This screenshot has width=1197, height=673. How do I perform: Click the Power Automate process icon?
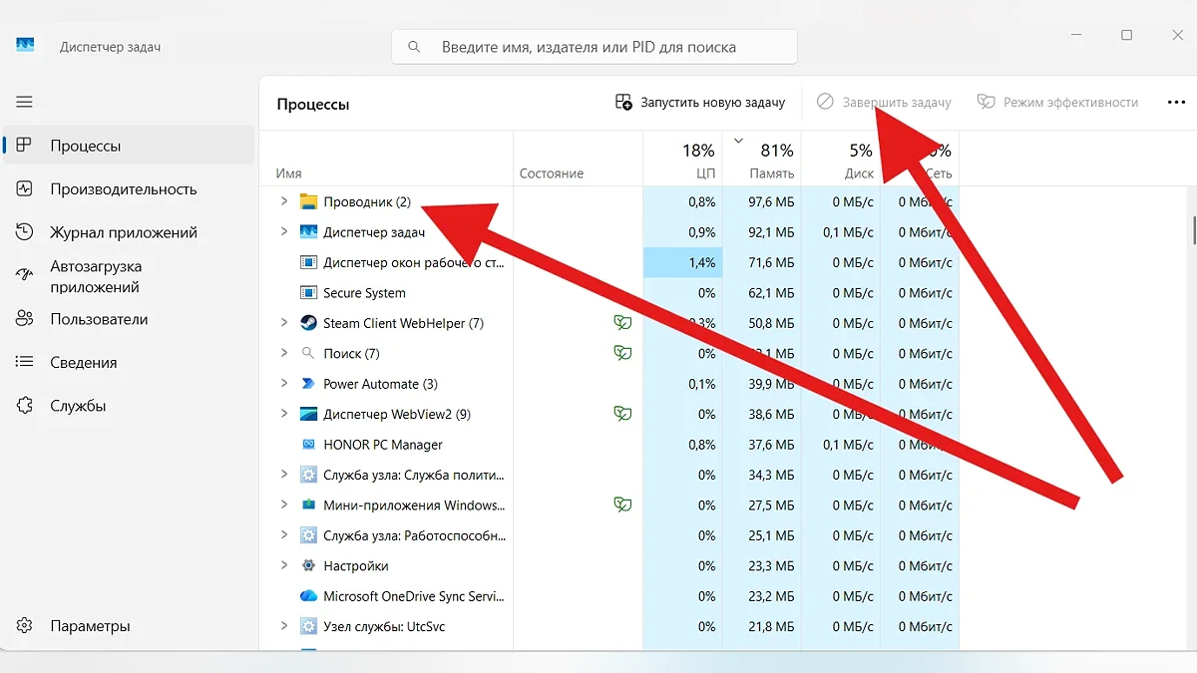[x=308, y=384]
